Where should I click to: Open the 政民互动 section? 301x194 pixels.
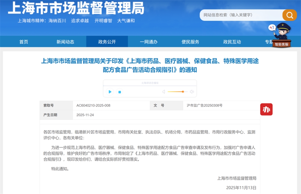pos(232,42)
